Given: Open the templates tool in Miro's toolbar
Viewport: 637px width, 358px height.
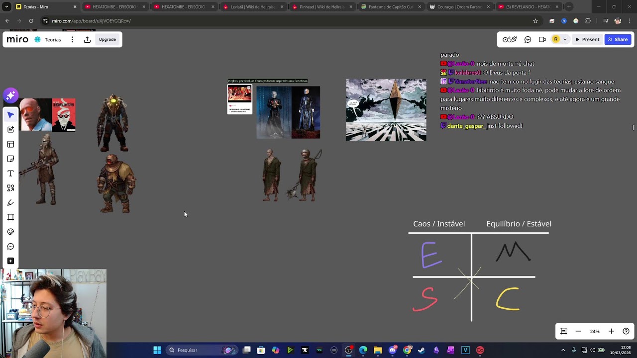Looking at the screenshot, I should click(10, 144).
